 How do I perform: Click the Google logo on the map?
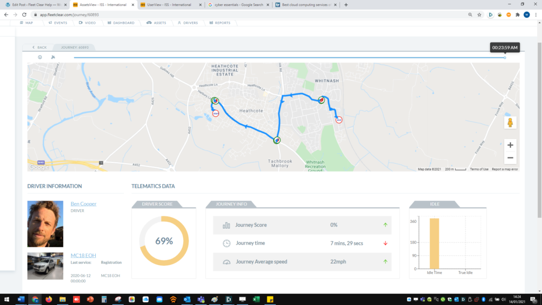point(39,167)
